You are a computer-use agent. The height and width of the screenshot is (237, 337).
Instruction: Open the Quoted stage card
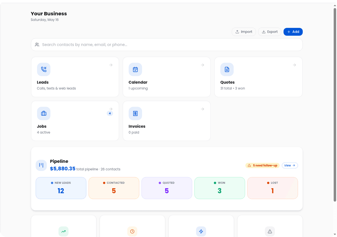pyautogui.click(x=167, y=188)
